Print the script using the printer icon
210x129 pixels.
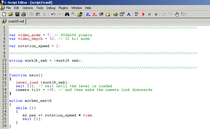(x=24, y=14)
